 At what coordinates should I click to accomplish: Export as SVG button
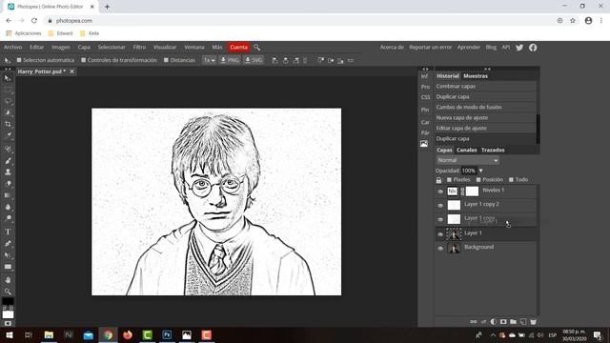[x=254, y=60]
